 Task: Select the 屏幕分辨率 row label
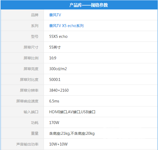29,90
